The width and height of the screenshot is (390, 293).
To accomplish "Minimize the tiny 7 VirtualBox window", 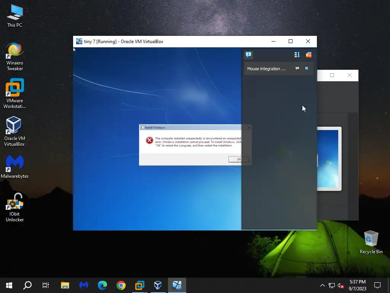I will 273,41.
